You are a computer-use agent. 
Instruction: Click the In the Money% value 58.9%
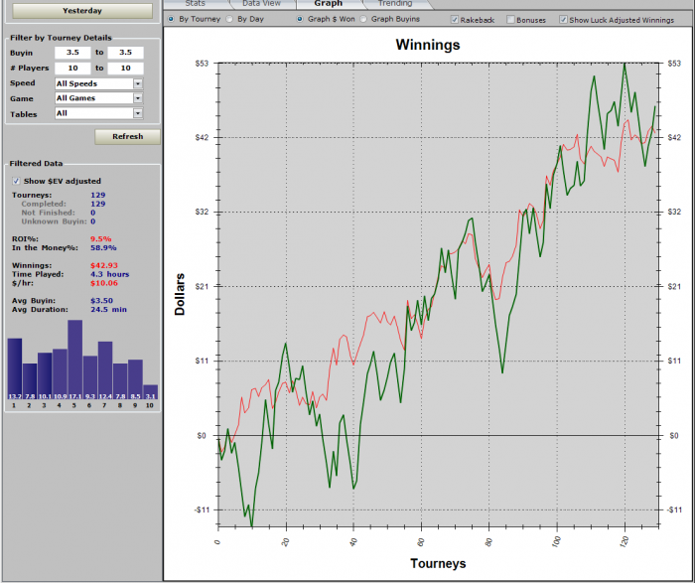tap(103, 248)
